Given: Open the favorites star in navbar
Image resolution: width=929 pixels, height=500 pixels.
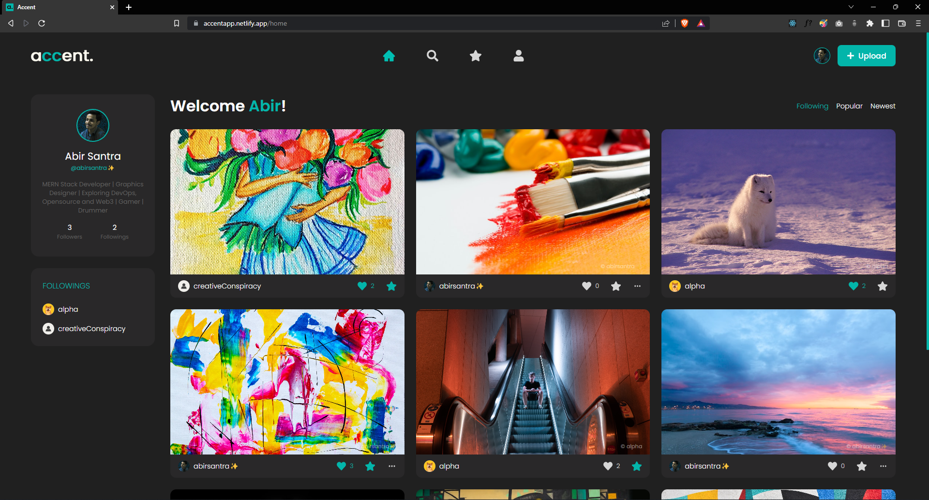Looking at the screenshot, I should point(476,56).
